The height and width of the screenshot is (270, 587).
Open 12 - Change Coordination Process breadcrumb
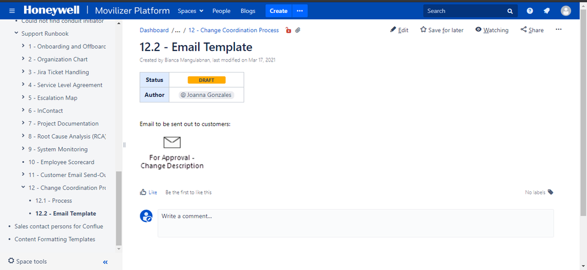click(x=234, y=30)
